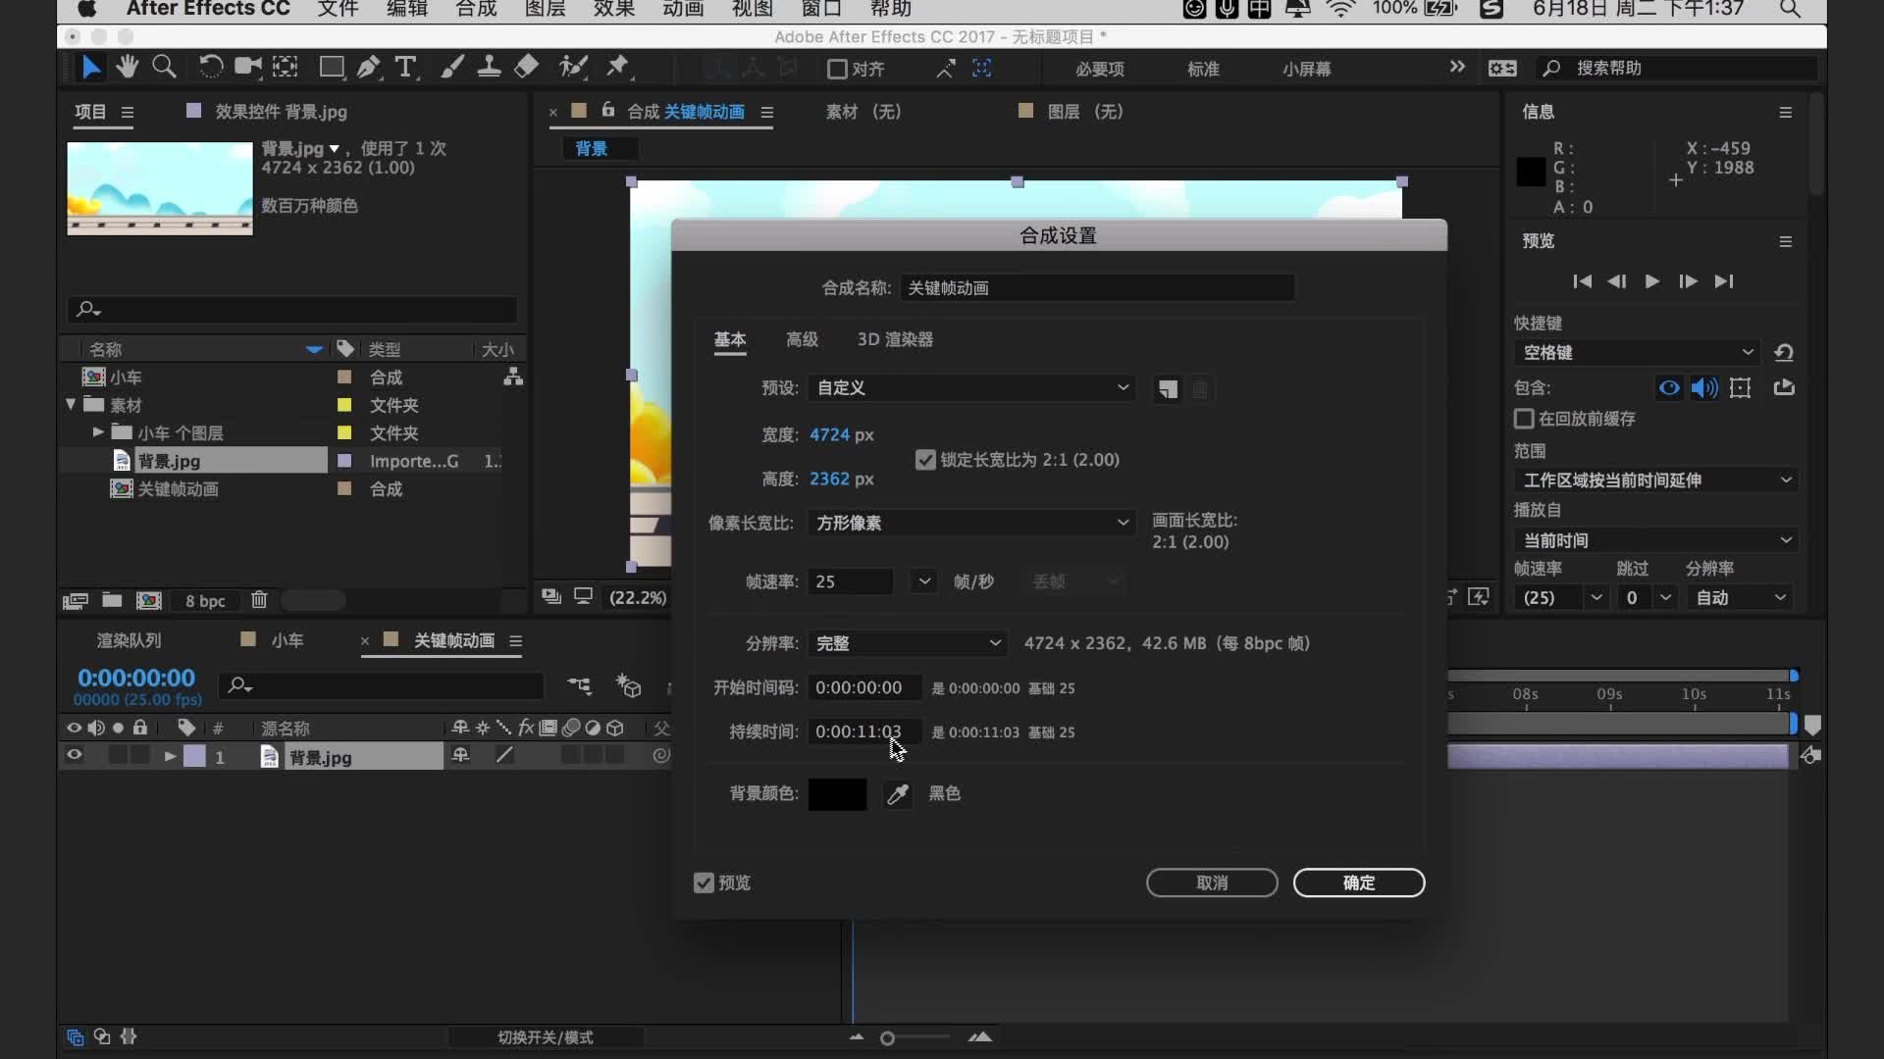Toggle overlays inclusion in preview
Image resolution: width=1884 pixels, height=1059 pixels.
(x=1741, y=388)
